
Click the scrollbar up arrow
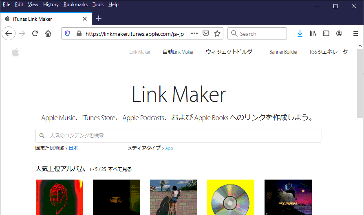[x=360, y=46]
